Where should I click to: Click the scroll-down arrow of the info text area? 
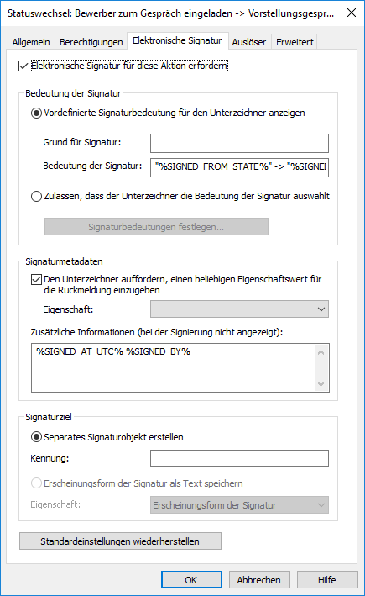(321, 384)
